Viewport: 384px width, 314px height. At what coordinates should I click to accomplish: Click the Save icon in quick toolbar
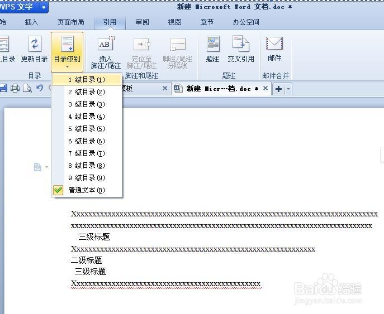point(3,88)
